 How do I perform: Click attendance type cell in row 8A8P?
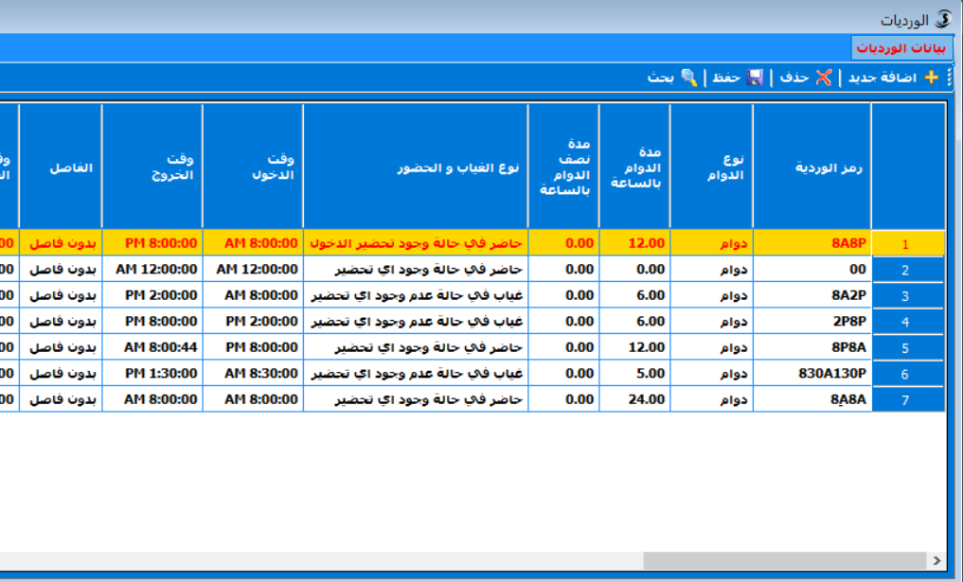tap(416, 243)
